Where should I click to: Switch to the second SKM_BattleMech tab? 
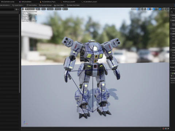click(x=25, y=2)
